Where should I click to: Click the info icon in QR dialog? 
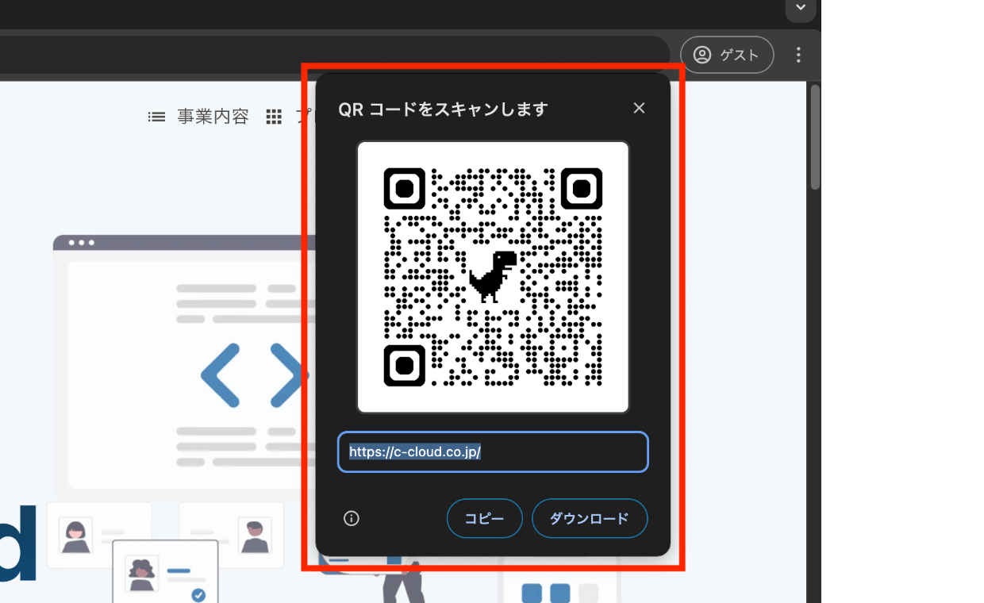[x=352, y=518]
